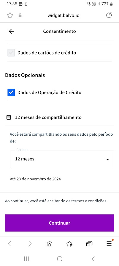Uncheck Dados de Operação de Crédito
The image size is (119, 266).
click(x=11, y=93)
